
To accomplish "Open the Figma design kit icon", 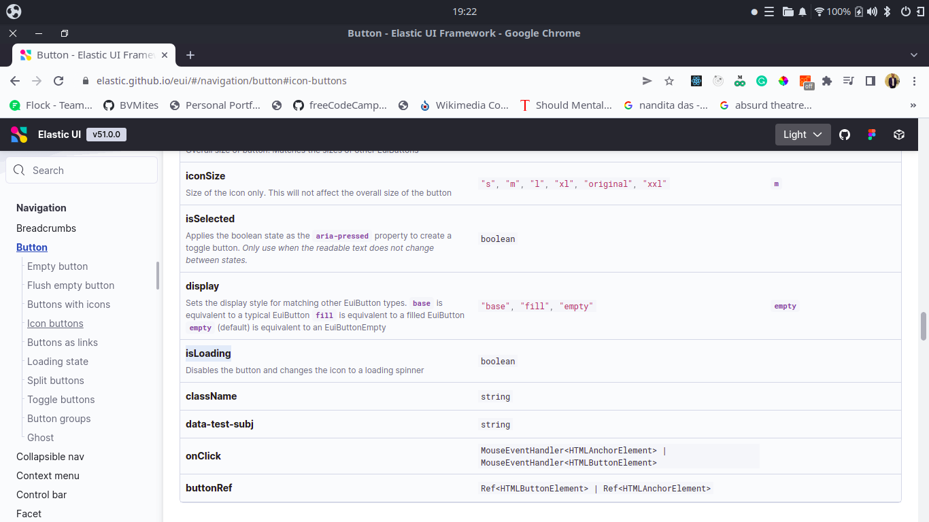I will click(871, 135).
